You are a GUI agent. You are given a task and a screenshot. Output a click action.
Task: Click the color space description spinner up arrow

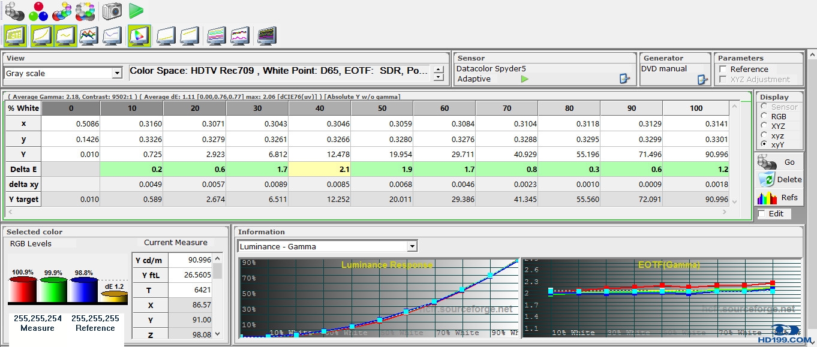pos(438,70)
